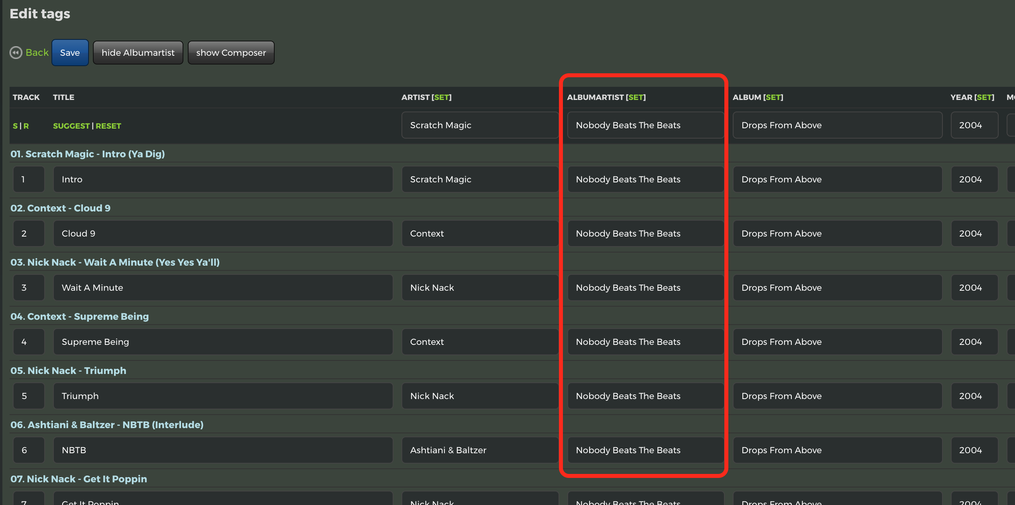This screenshot has height=505, width=1015.
Task: Focus the top Scratch Magic artist field
Action: tap(480, 125)
